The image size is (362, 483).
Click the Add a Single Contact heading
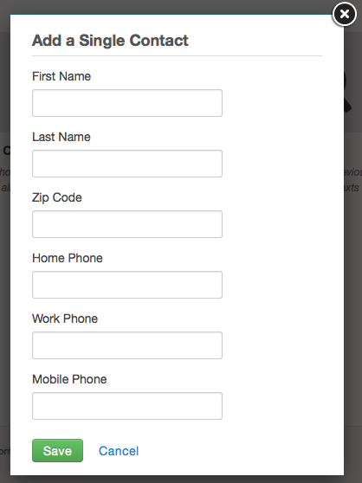[110, 41]
